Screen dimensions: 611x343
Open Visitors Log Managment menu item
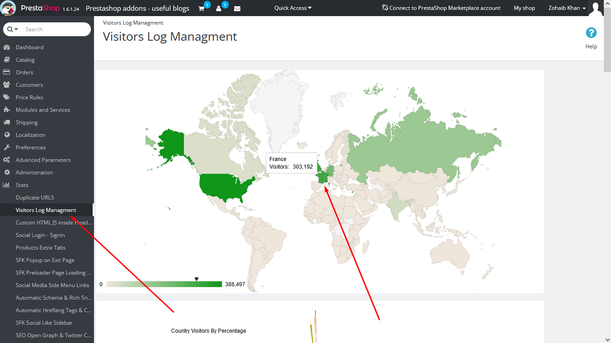pos(47,210)
